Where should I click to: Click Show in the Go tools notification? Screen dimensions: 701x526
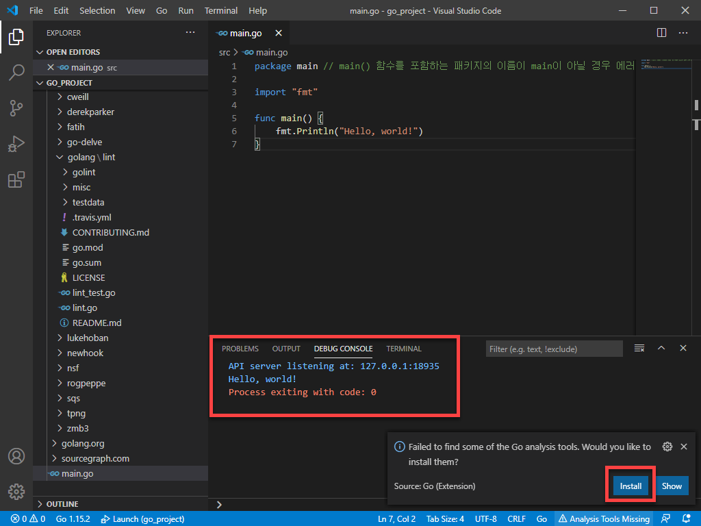672,486
